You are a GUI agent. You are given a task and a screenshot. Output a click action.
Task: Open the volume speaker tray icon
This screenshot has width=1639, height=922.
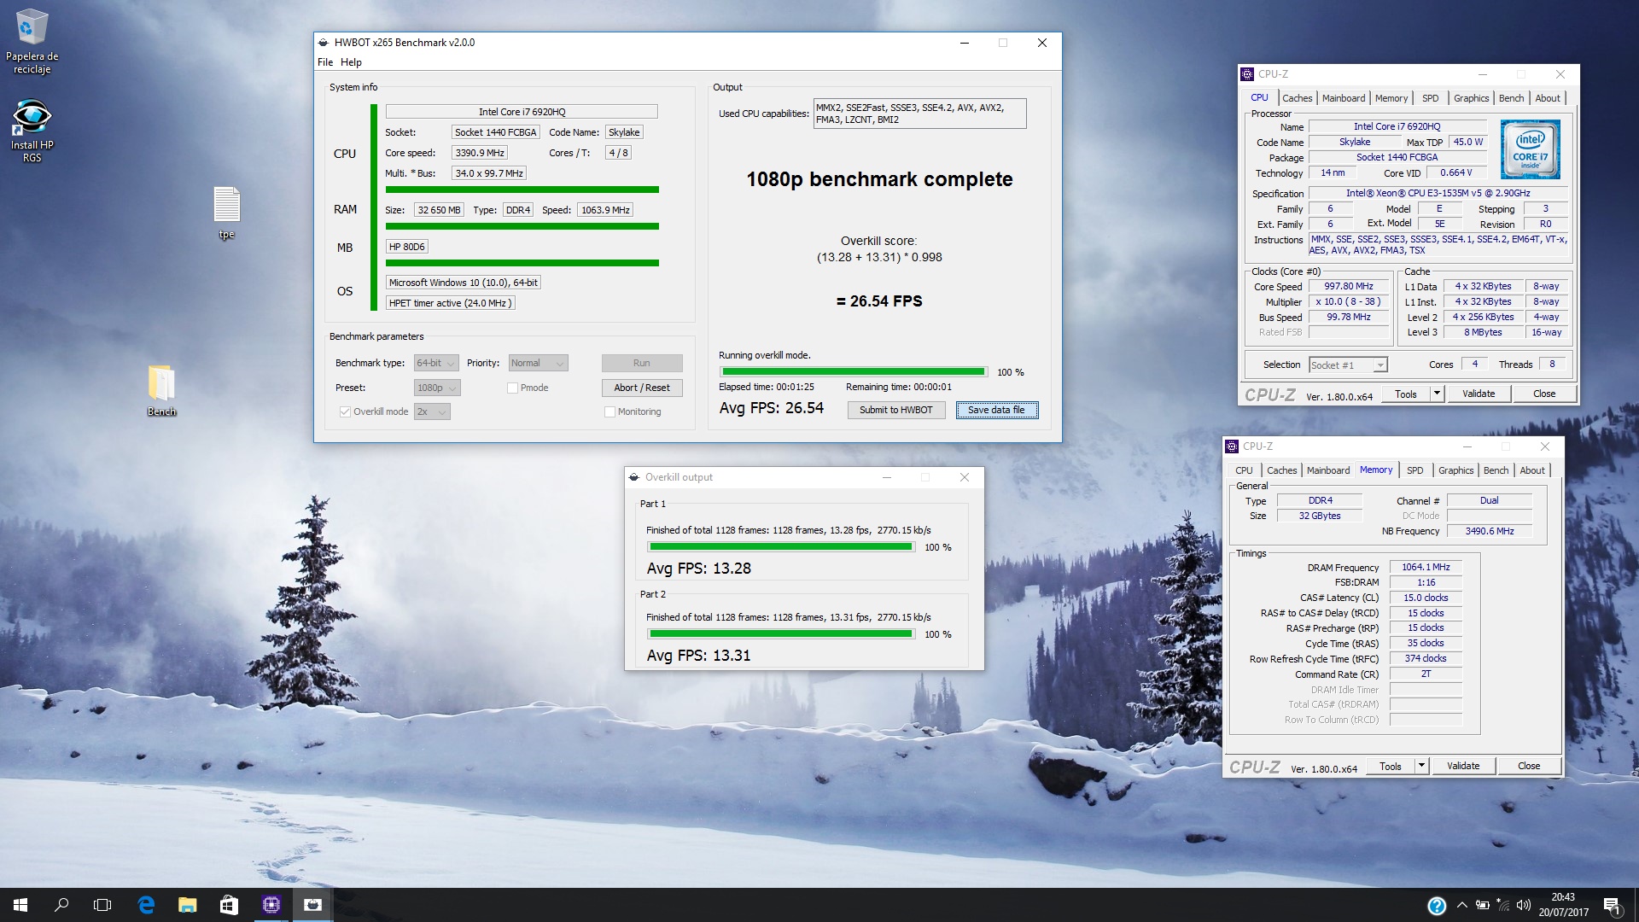(x=1524, y=905)
